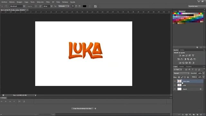Image resolution: width=206 pixels, height=116 pixels.
Task: Select the Luka copia layer thumbnail
Action: coord(179,81)
